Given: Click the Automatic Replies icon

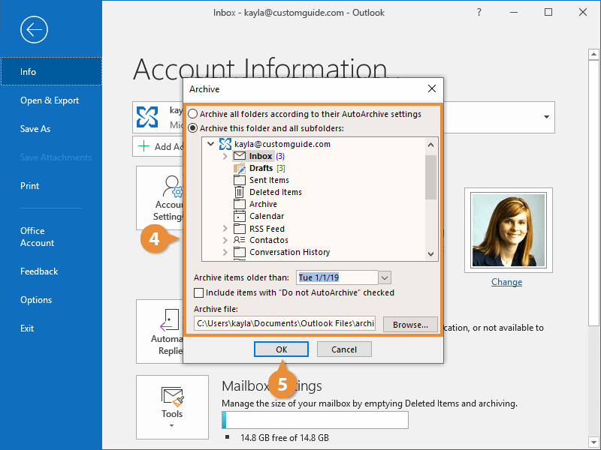Looking at the screenshot, I should tap(170, 320).
